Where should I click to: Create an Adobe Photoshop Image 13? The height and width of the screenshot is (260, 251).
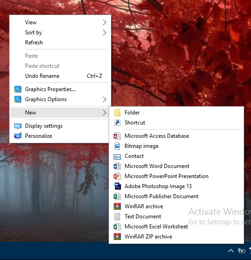coord(177,186)
